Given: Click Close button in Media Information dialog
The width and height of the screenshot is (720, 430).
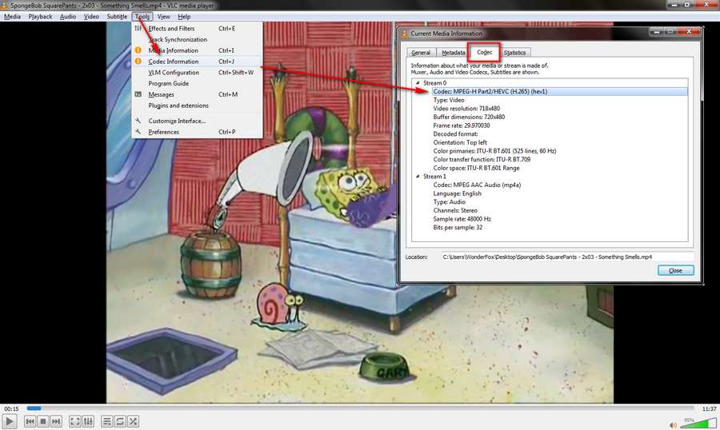Looking at the screenshot, I should 675,270.
